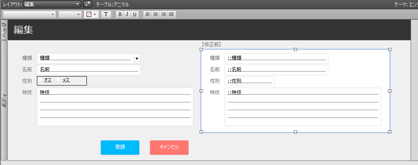Click the 名前 label inside 修正前 box
The image size is (418, 165).
coord(215,70)
